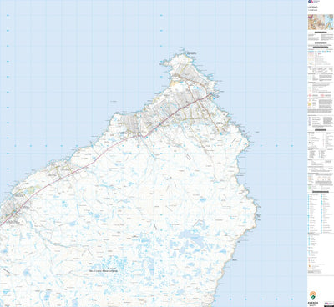This screenshot has height=307, width=334.
Task: Click the Avenza Maps logo
Action: tap(313, 298)
